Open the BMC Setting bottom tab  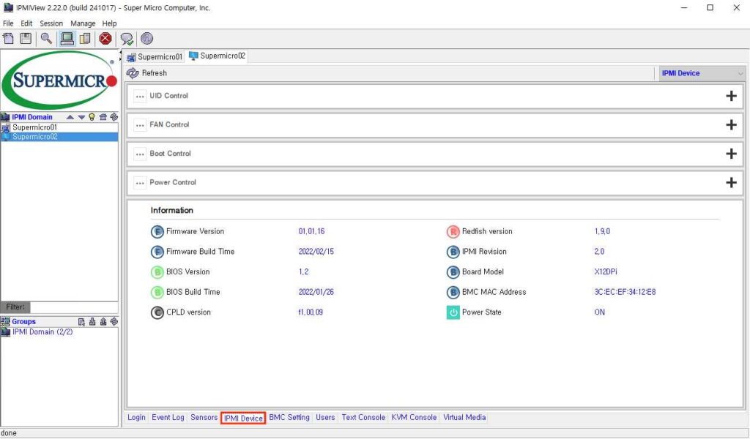coord(289,417)
